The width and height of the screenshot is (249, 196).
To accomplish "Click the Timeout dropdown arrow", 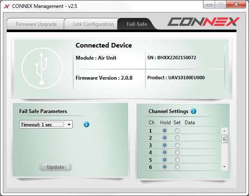I will (x=69, y=125).
